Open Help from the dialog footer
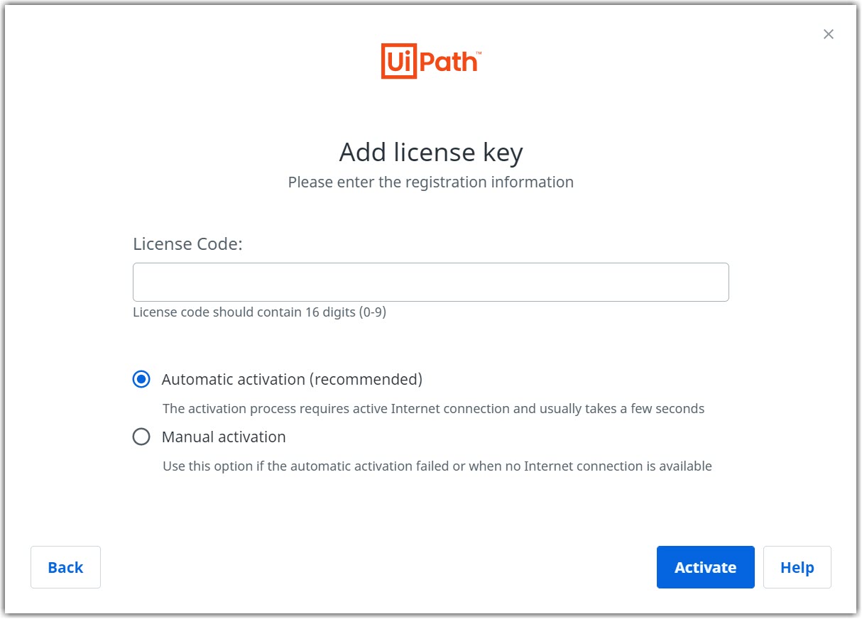 point(797,566)
